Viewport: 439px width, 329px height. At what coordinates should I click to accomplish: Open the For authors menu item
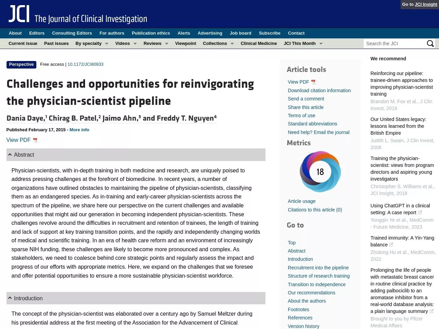click(112, 33)
